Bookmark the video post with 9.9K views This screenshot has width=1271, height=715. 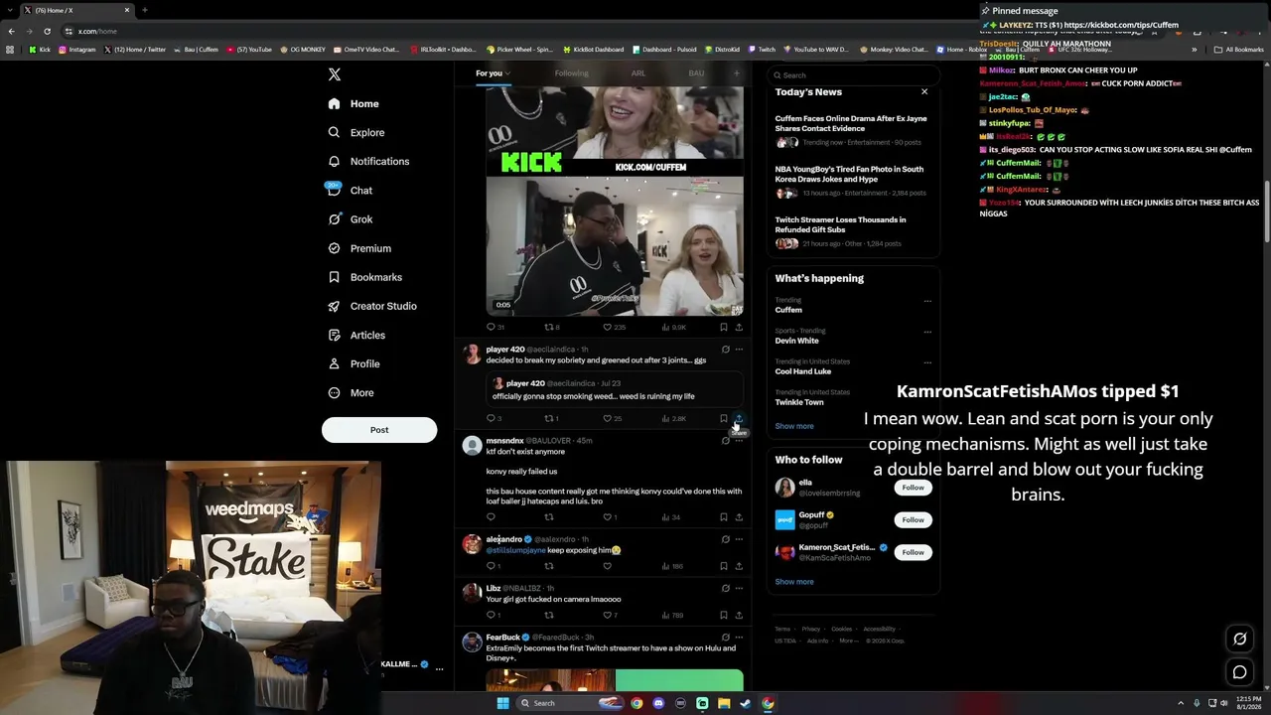pos(723,327)
